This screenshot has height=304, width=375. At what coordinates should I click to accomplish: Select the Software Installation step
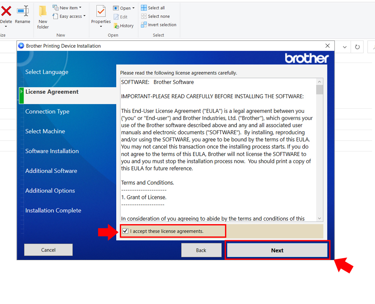52,151
